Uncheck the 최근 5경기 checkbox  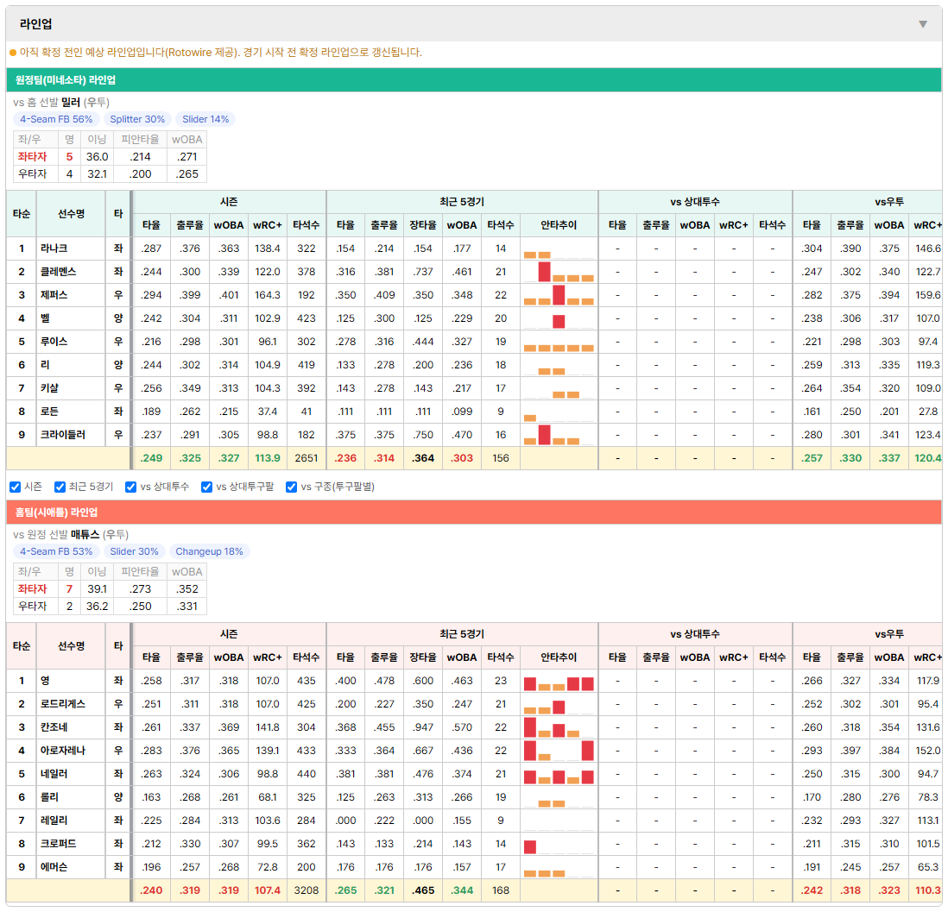click(60, 487)
